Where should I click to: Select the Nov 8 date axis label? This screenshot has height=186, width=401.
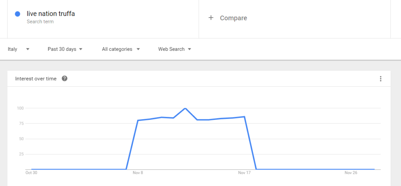[x=138, y=173]
